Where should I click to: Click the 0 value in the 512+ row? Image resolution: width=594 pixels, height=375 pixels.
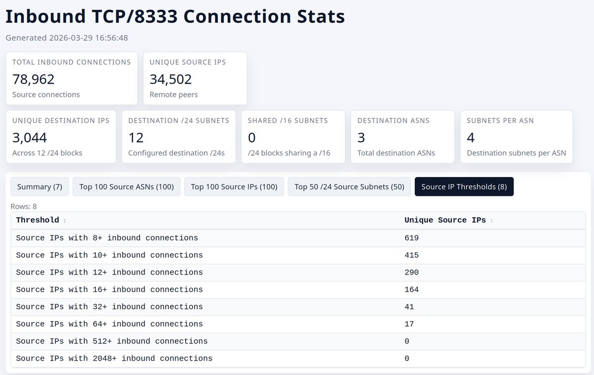pos(407,341)
